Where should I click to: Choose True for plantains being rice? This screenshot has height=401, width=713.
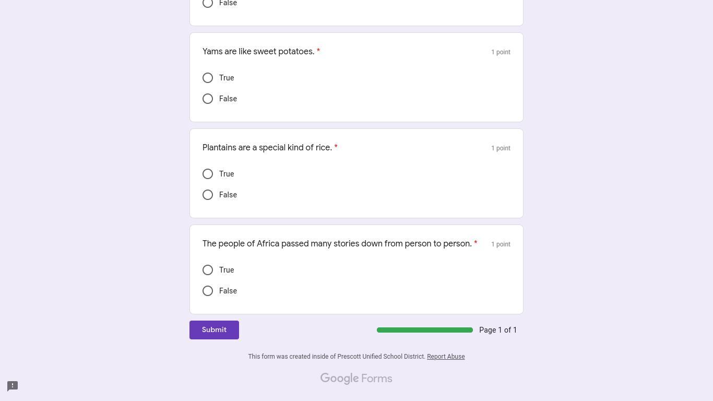[x=208, y=174]
